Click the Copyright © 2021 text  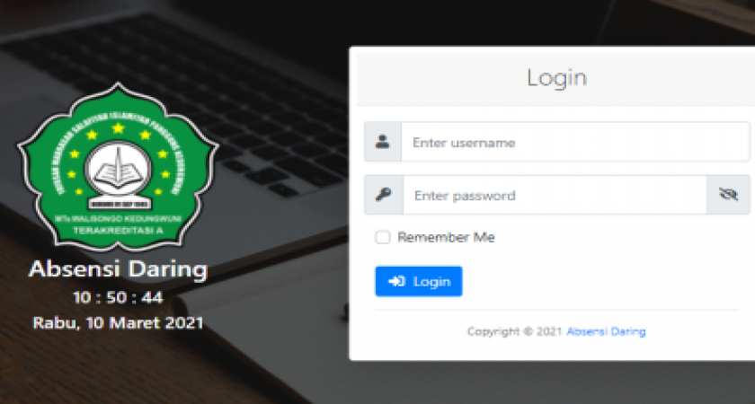click(x=515, y=331)
